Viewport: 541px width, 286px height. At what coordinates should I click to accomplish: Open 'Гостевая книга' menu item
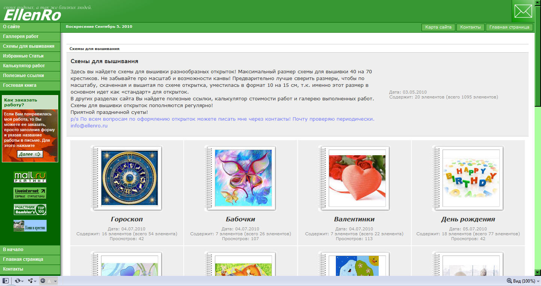(x=30, y=85)
